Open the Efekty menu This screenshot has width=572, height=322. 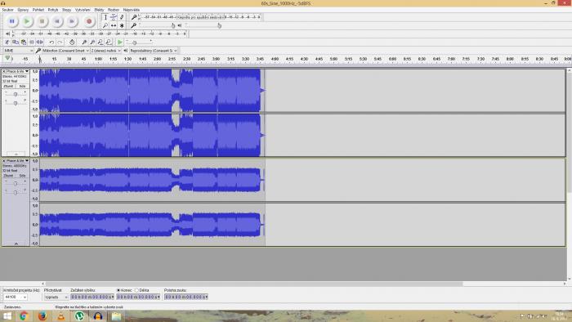[99, 10]
